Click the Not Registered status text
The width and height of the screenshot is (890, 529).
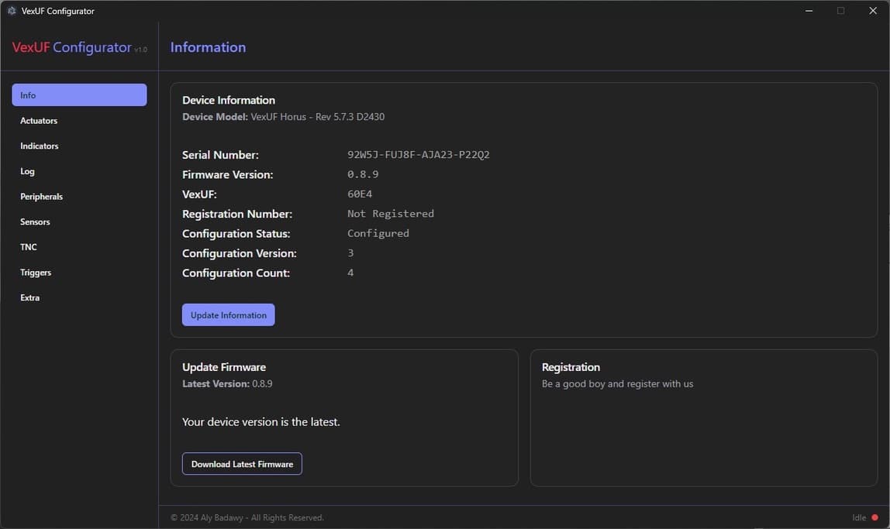(x=390, y=214)
